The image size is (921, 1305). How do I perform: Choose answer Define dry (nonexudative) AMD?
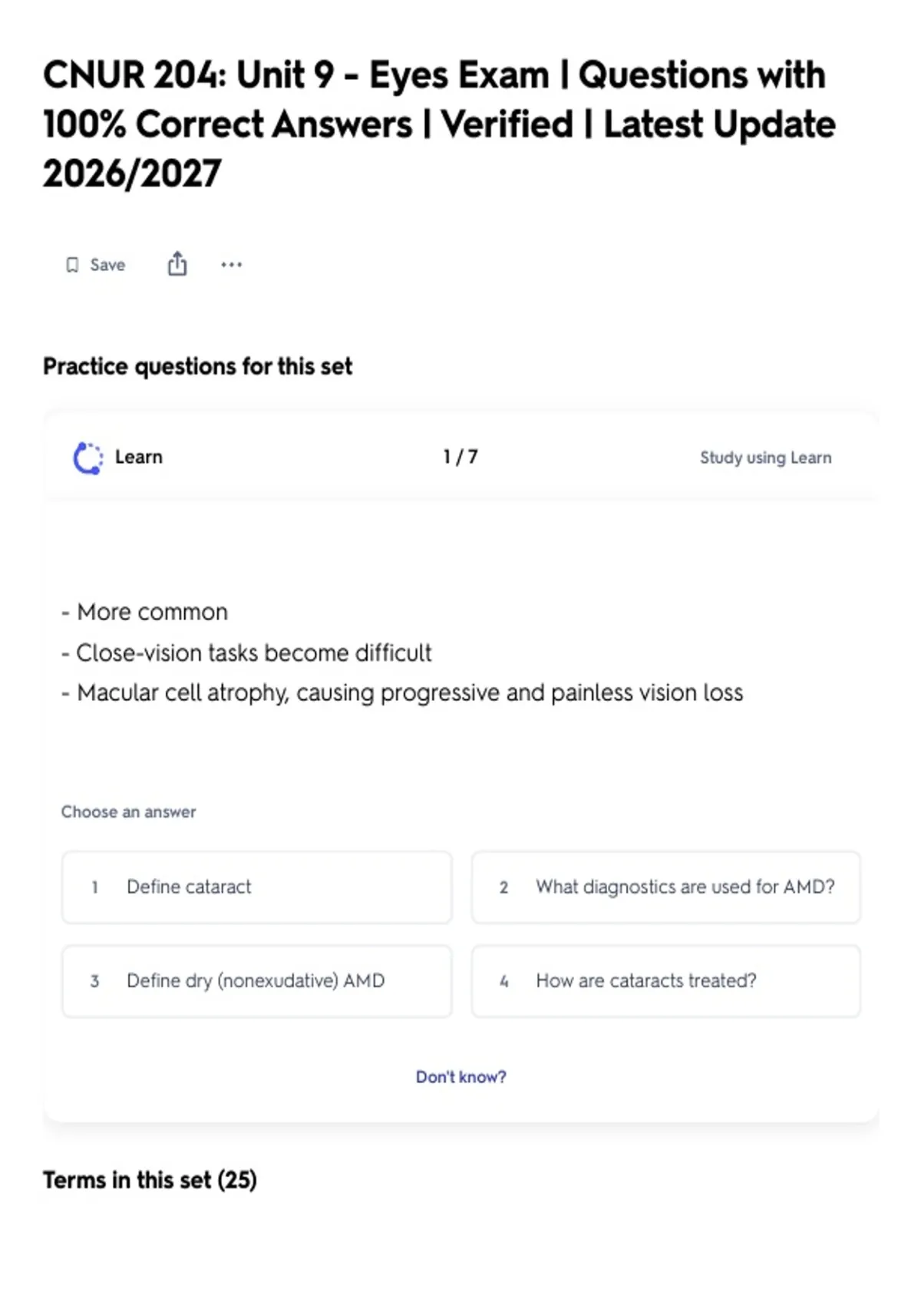(x=256, y=981)
